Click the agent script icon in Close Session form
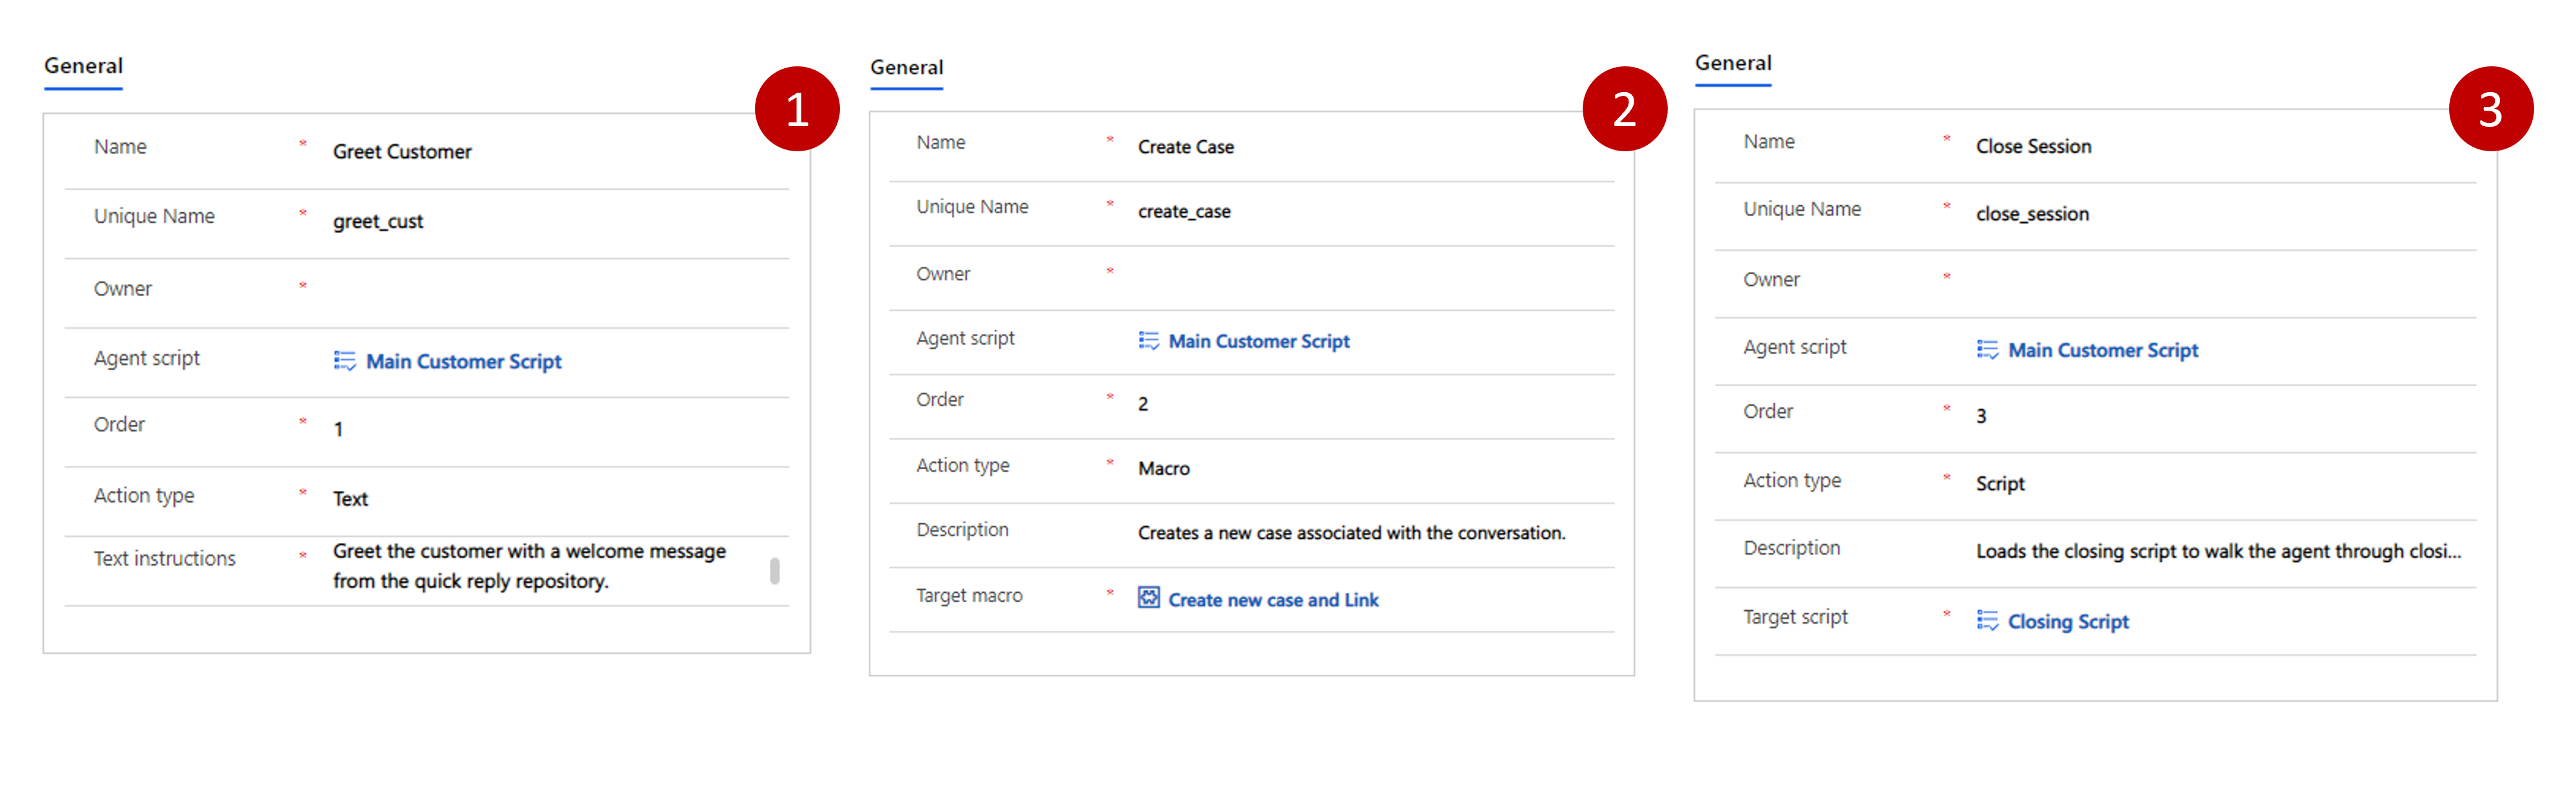The width and height of the screenshot is (2576, 802). (x=1987, y=350)
